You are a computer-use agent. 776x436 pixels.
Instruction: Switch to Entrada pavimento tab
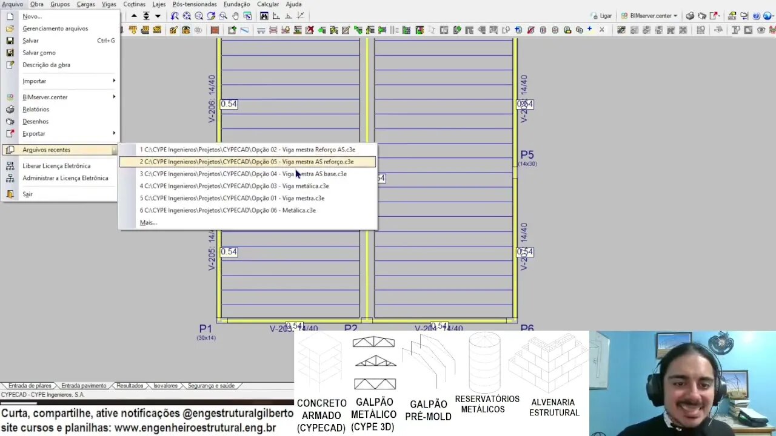[84, 386]
